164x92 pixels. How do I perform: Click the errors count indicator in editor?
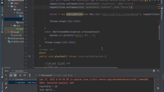tap(142, 1)
